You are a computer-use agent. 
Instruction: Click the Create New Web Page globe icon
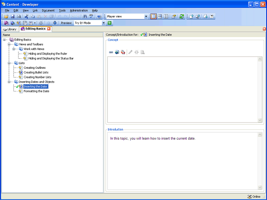click(x=117, y=52)
